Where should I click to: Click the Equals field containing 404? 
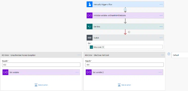click(x=124, y=65)
